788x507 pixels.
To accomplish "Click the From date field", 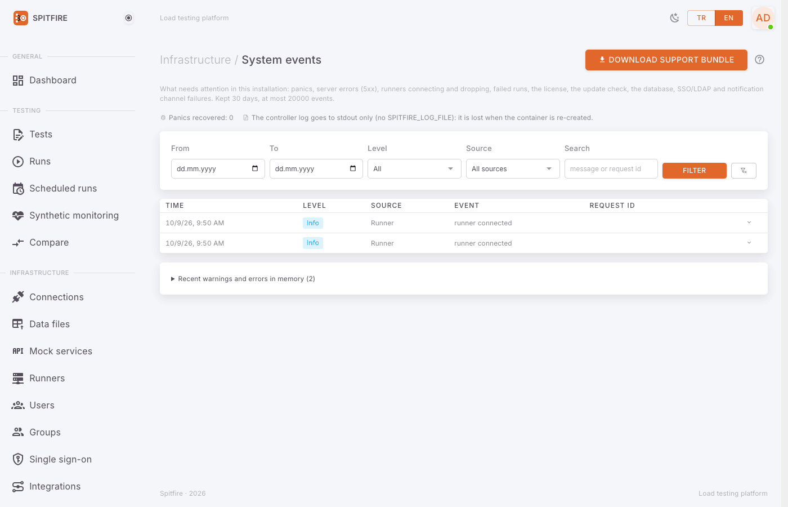I will 218,168.
